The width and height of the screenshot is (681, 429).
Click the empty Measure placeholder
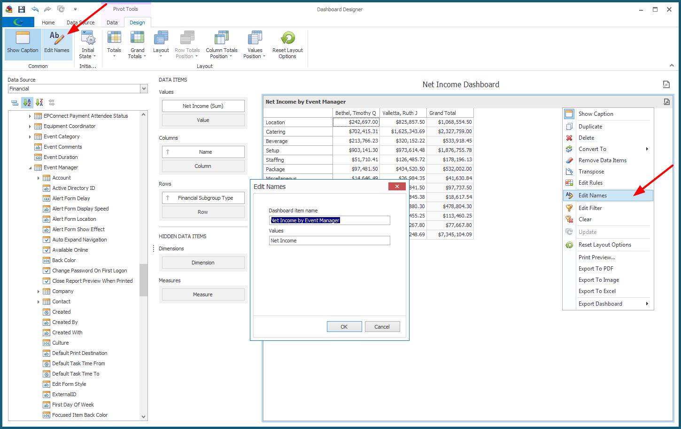[x=203, y=294]
